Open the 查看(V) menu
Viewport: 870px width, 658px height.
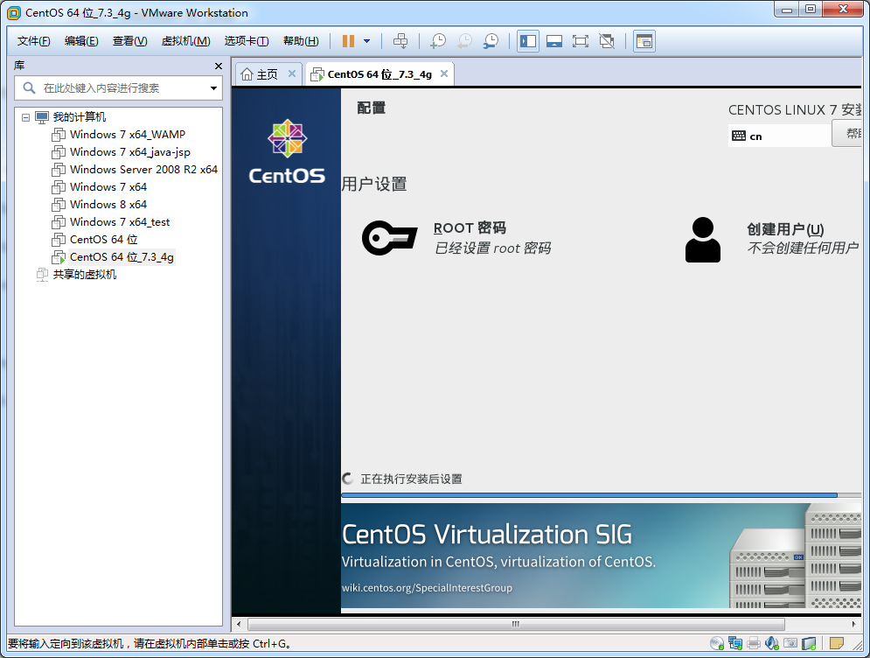[x=129, y=41]
